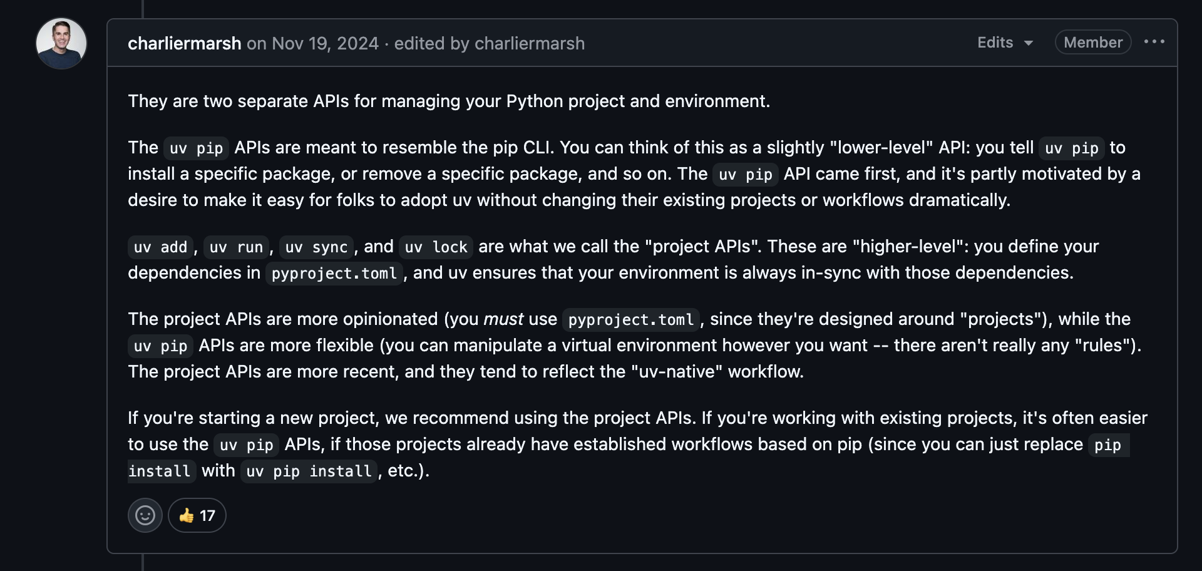Expand the edit history chevron
1202x571 pixels.
coord(1028,44)
